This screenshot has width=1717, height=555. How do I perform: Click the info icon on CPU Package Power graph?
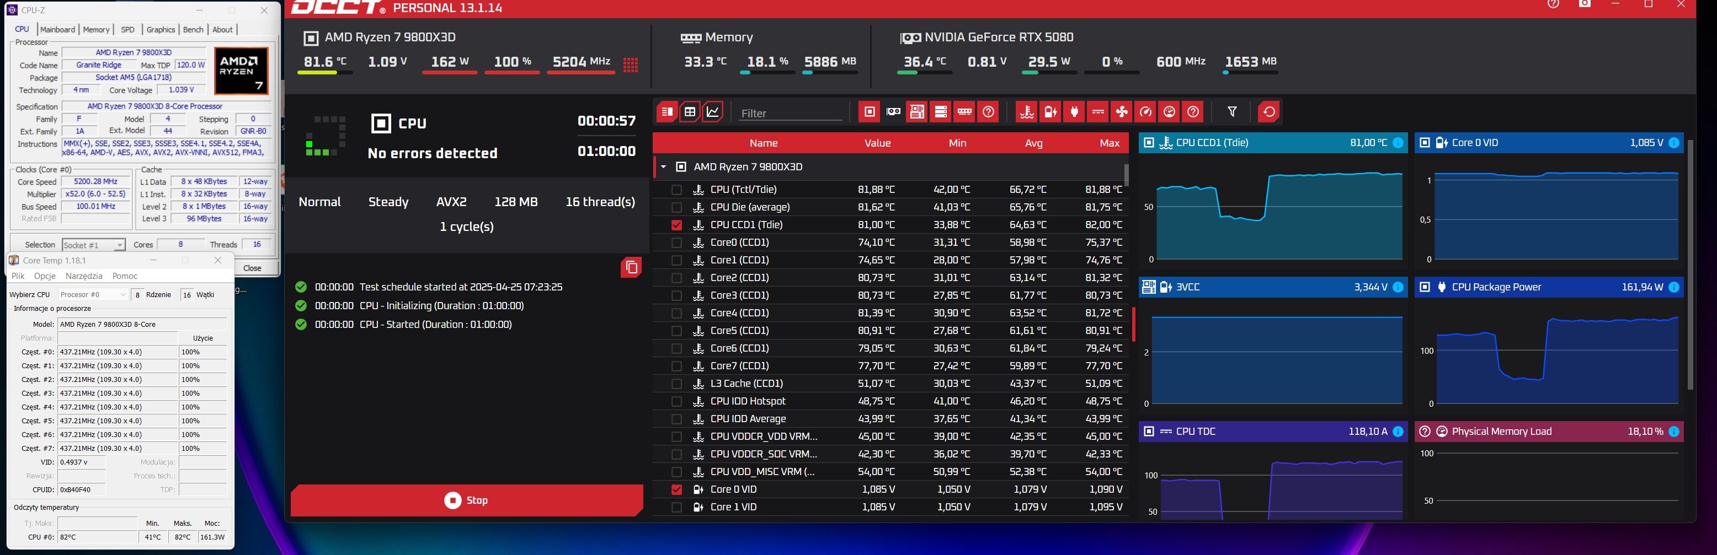[x=1673, y=288]
